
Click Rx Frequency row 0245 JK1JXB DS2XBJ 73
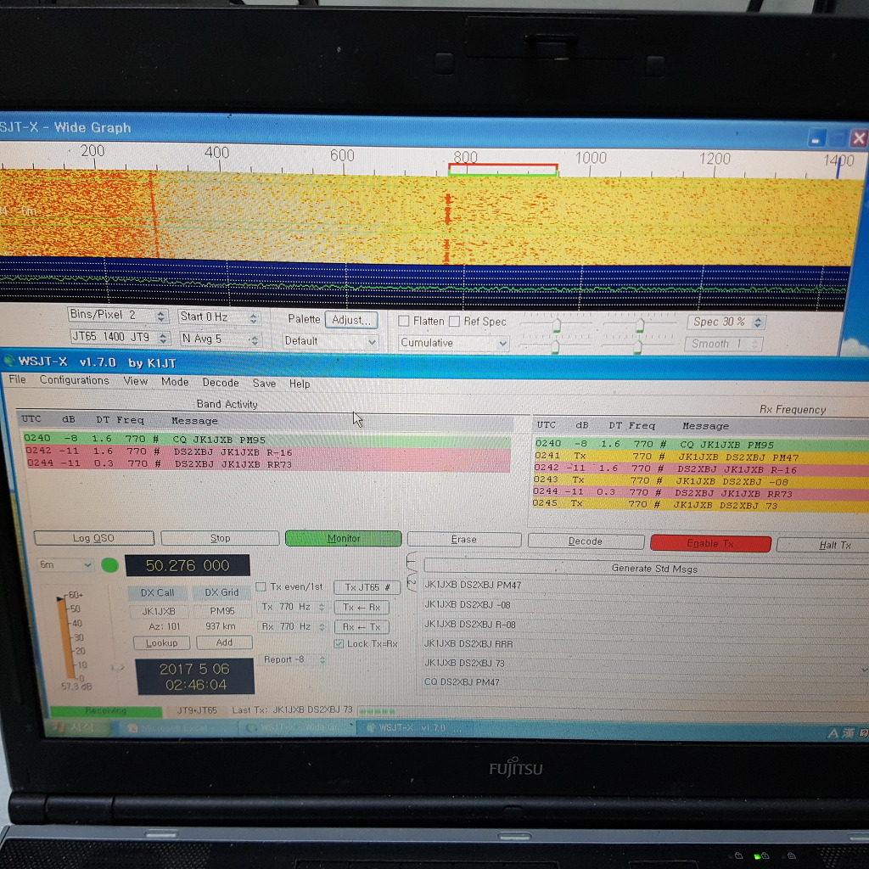700,504
